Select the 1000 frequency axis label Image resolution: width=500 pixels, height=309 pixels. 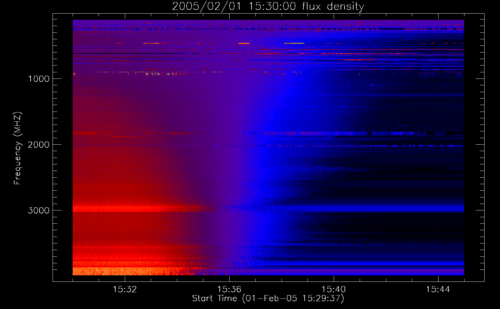pyautogui.click(x=39, y=79)
